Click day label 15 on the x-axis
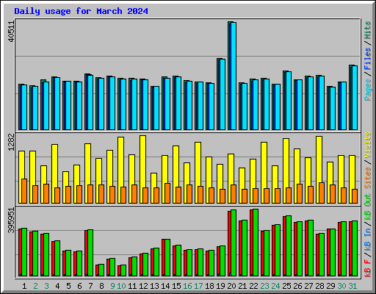Image resolution: width=376 pixels, height=294 pixels. point(176,286)
